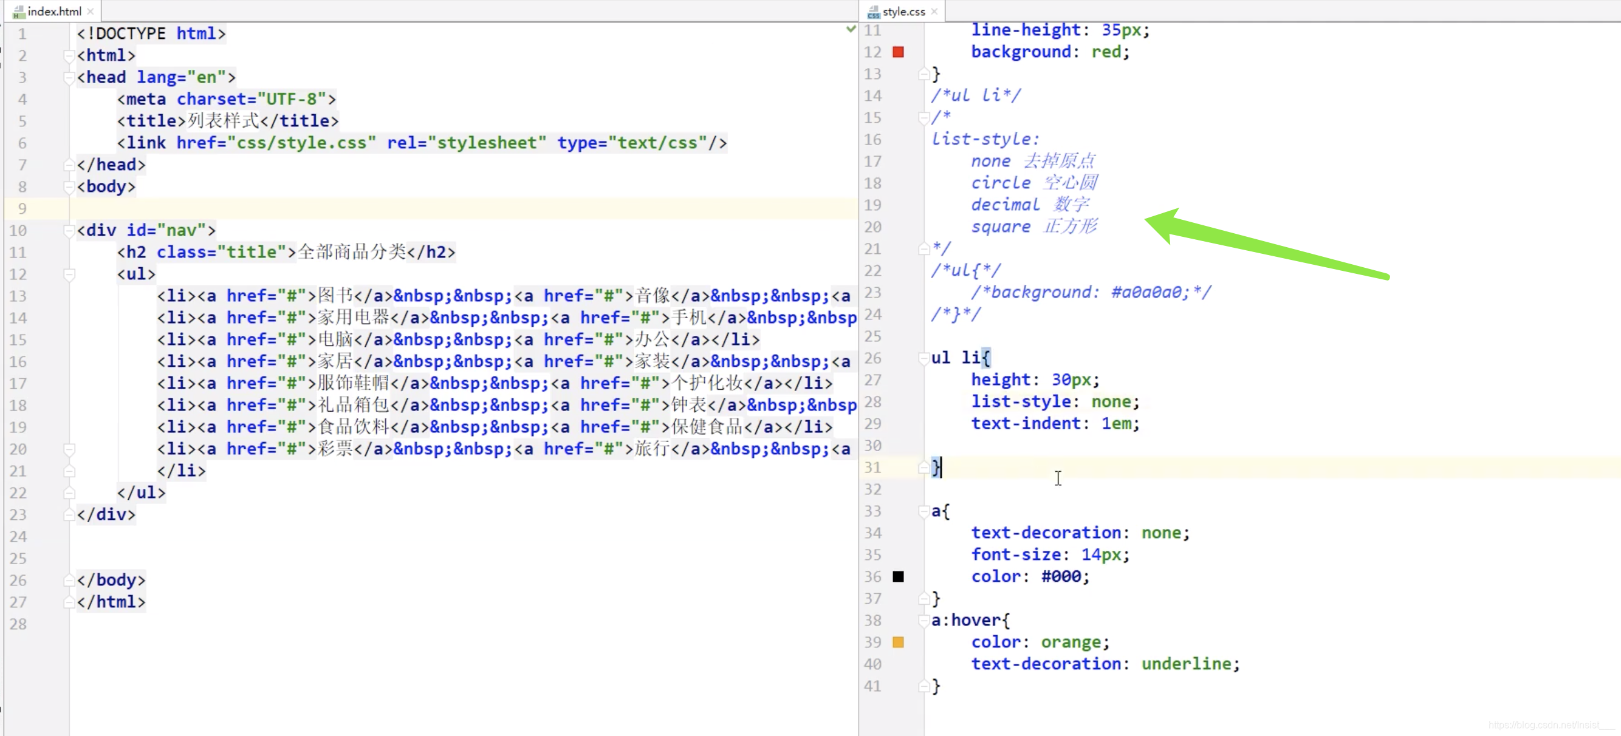1621x736 pixels.
Task: Click the green inspection checkmark icon
Action: [x=851, y=29]
